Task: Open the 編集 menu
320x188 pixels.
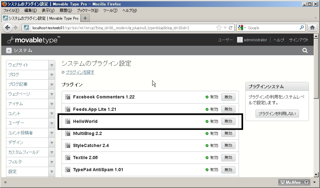Action: click(x=31, y=10)
